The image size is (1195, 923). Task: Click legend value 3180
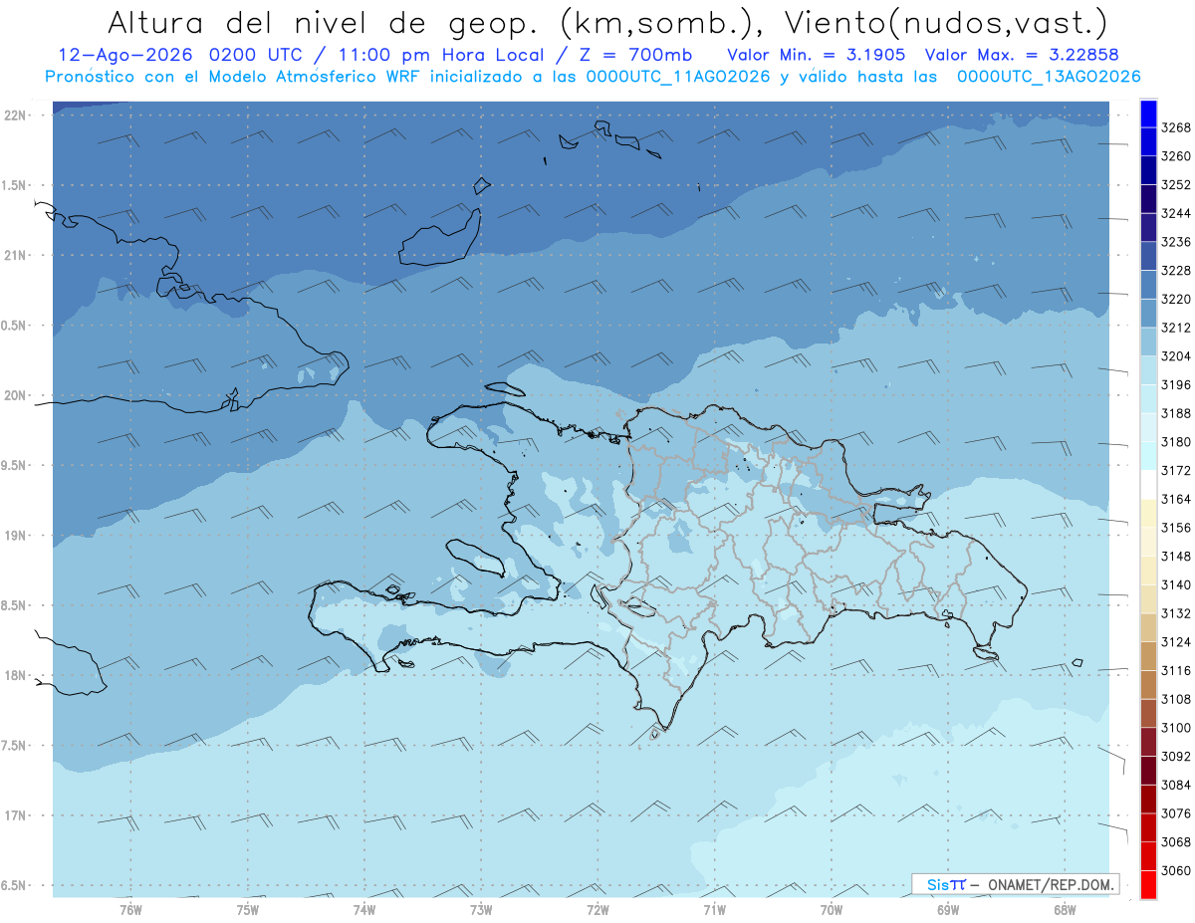click(x=1176, y=442)
